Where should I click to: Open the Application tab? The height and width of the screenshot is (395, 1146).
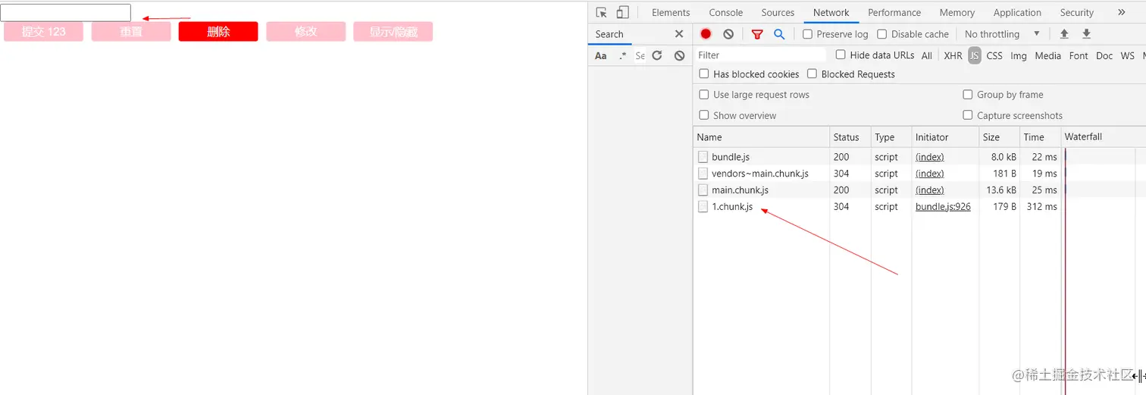[1017, 12]
